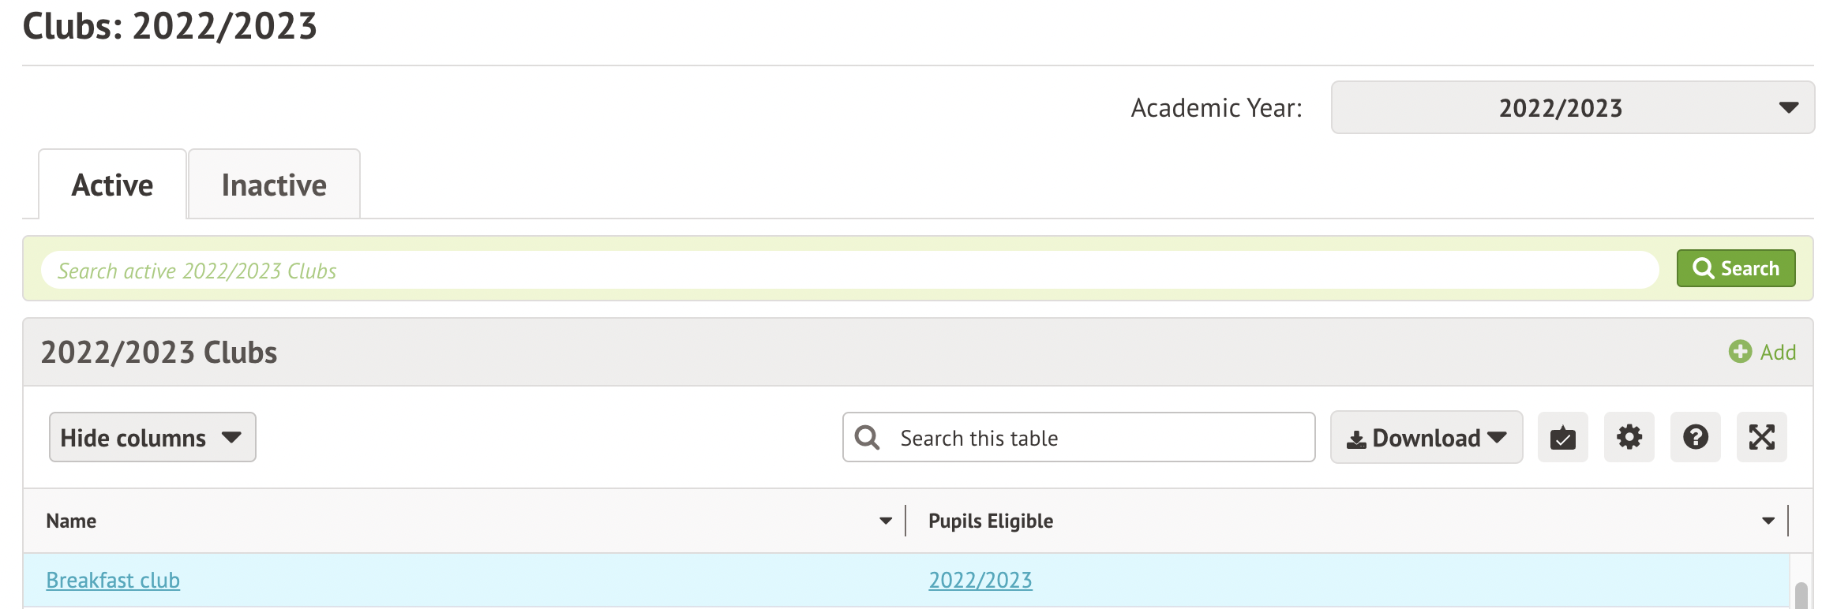Expand table to full screen
This screenshot has width=1822, height=609.
point(1761,437)
